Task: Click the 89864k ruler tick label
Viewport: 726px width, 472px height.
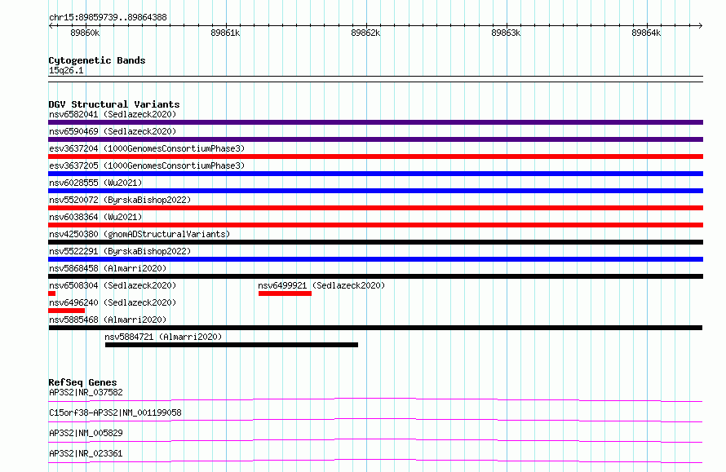Action: (x=646, y=33)
